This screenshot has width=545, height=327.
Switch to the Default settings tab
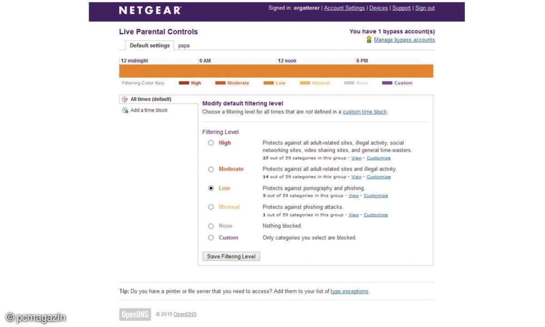point(149,45)
